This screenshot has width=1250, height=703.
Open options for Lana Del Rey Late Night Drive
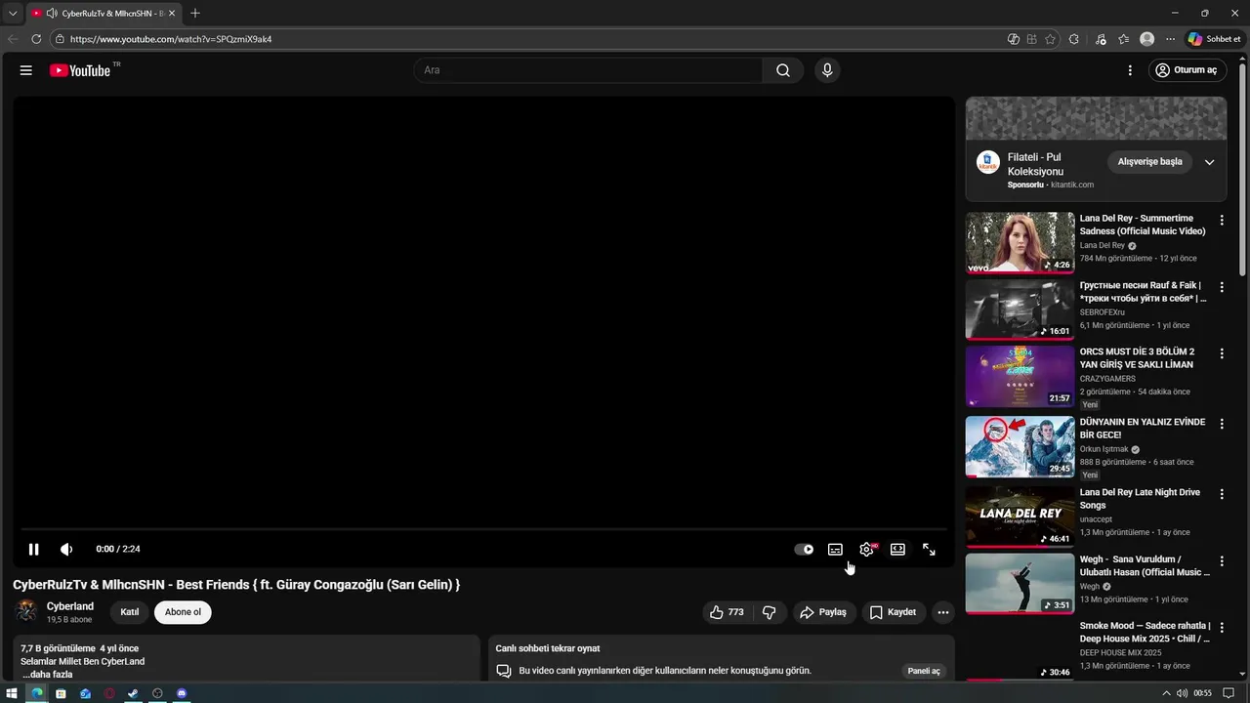point(1221,494)
